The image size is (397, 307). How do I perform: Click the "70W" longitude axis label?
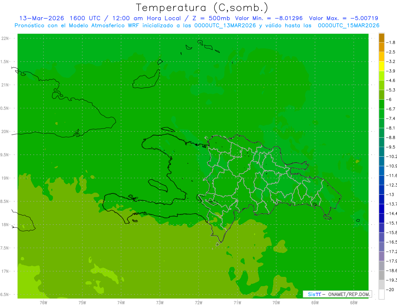(x=276, y=302)
